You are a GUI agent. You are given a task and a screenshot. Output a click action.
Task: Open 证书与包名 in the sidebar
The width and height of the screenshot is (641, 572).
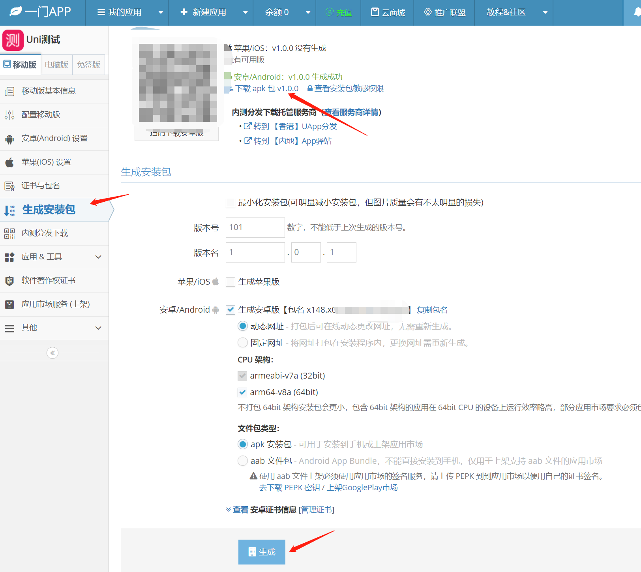(54, 186)
